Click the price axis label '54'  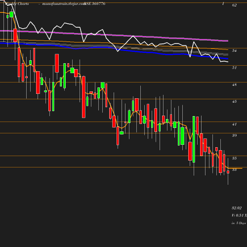coord(234,50)
